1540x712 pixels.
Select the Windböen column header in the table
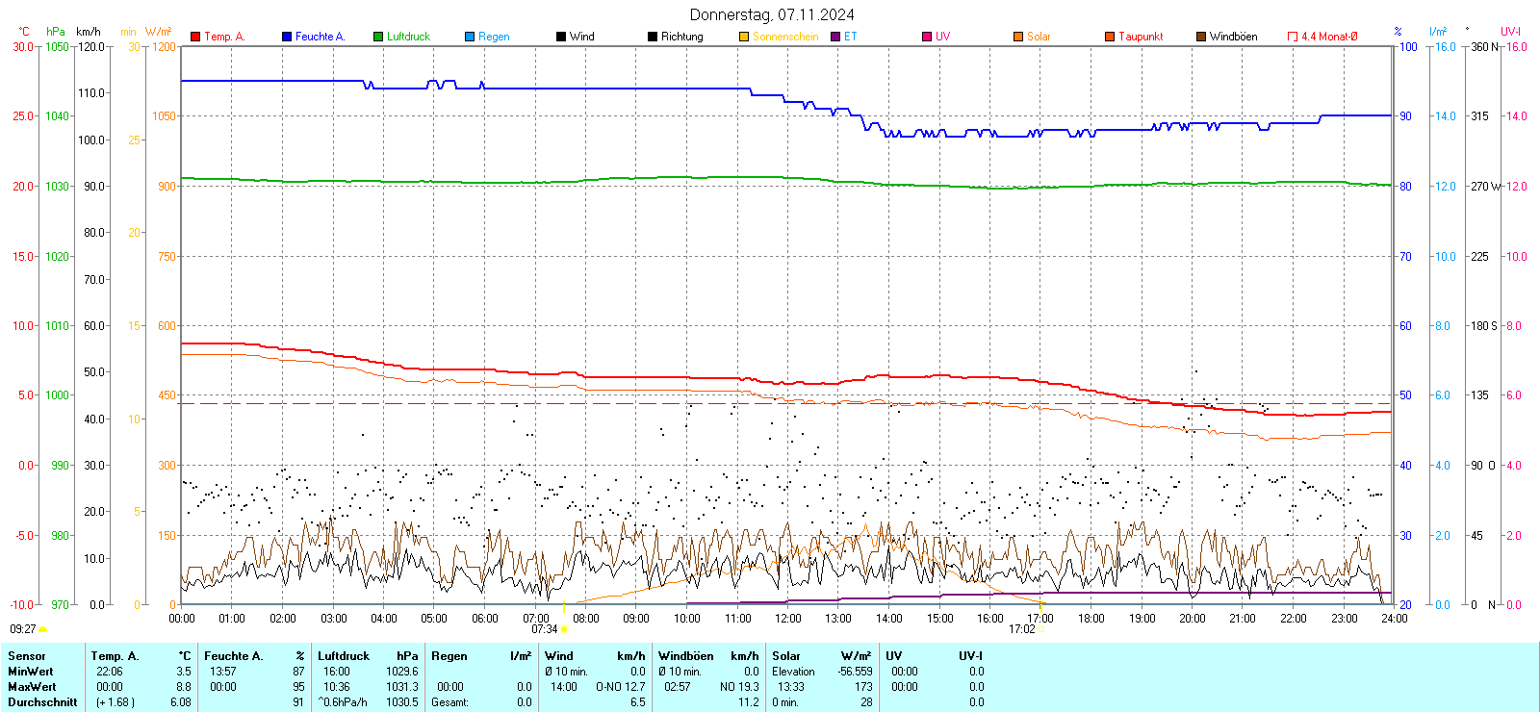point(685,656)
